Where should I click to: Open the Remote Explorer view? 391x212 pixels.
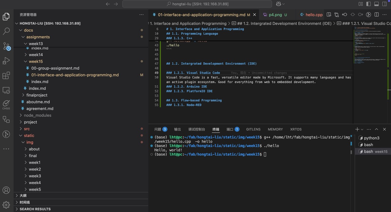6,90
